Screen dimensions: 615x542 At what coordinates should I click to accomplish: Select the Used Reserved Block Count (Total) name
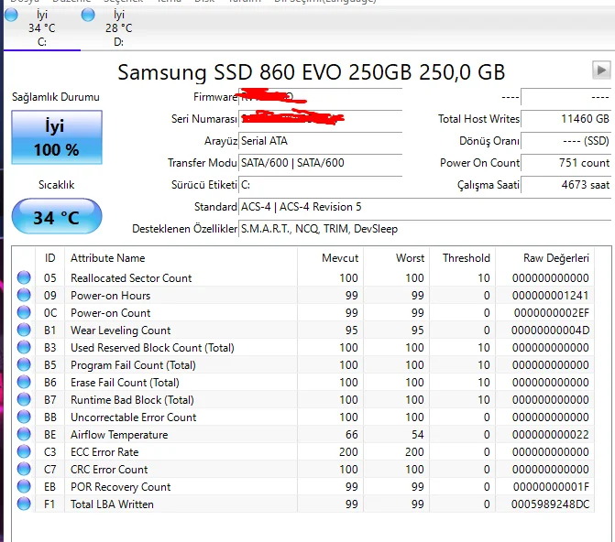coord(152,348)
